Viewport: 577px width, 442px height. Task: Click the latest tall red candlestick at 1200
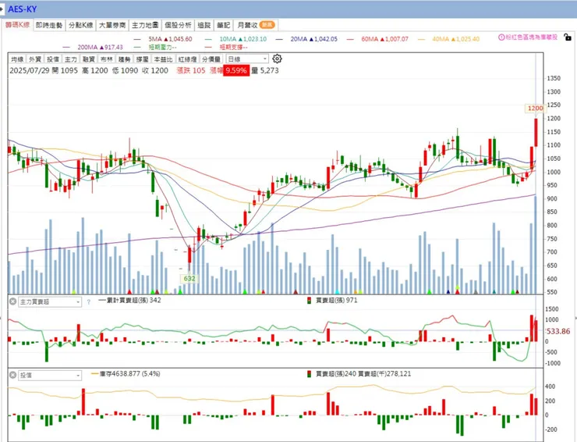[536, 132]
